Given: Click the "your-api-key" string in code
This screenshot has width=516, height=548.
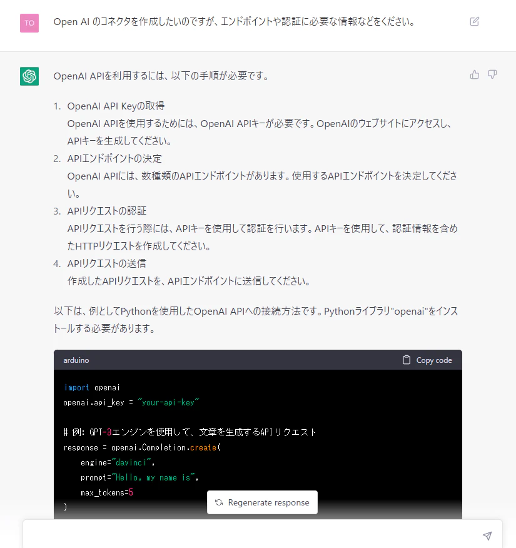Looking at the screenshot, I should (x=168, y=403).
